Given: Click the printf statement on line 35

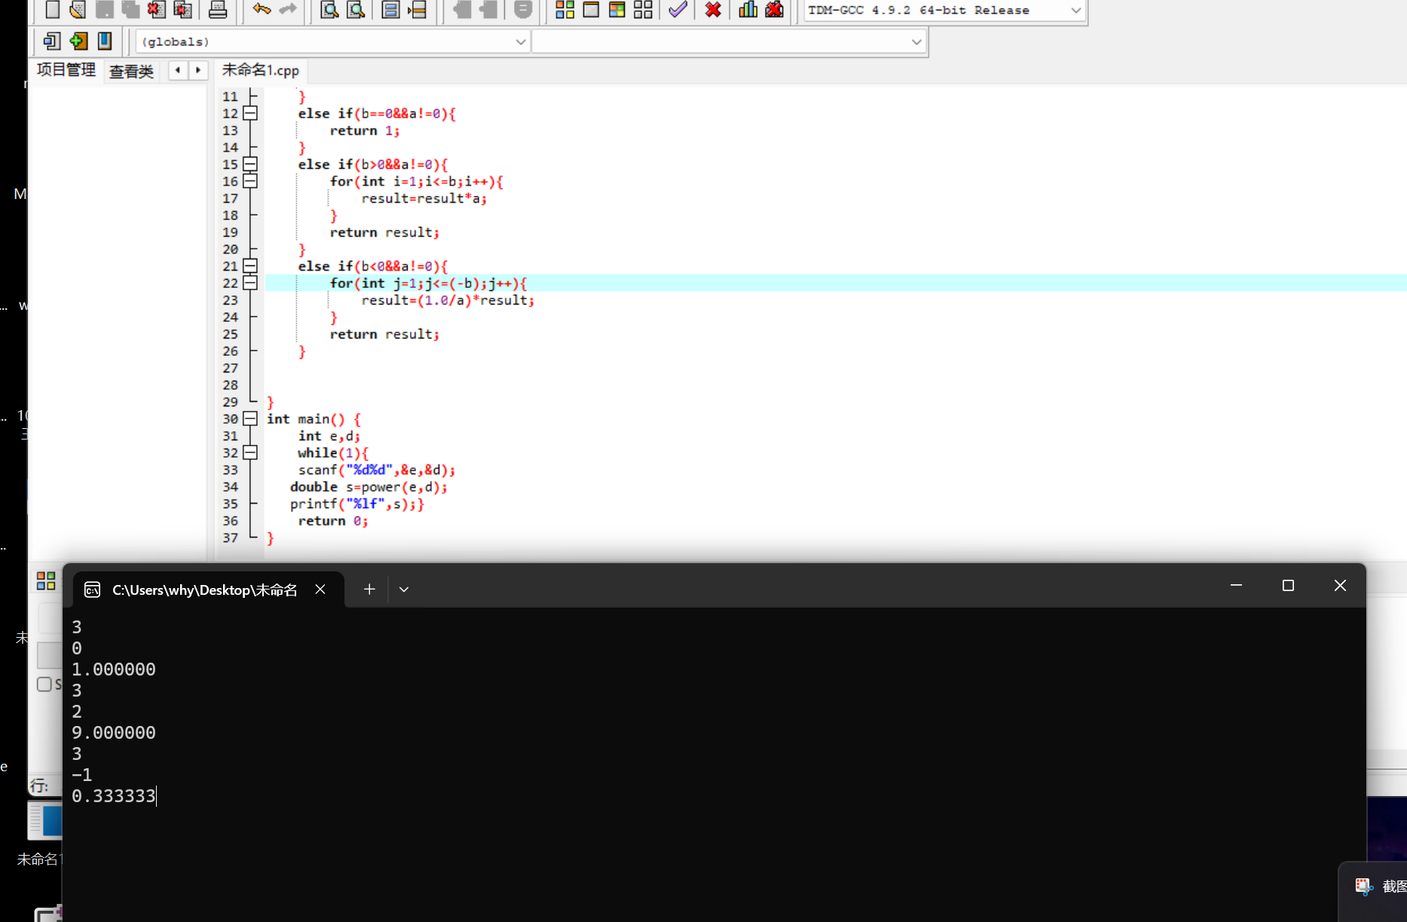Looking at the screenshot, I should (357, 504).
